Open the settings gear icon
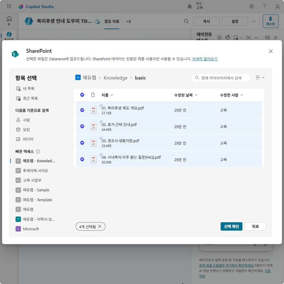The width and height of the screenshot is (284, 284). click(x=252, y=6)
